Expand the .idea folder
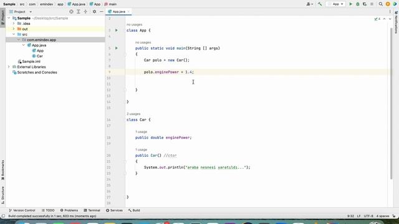399x224 pixels. 14,24
